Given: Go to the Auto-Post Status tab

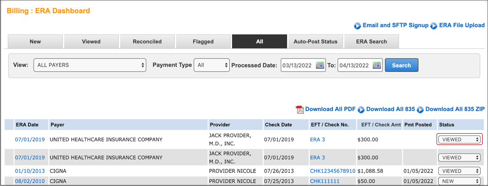Looking at the screenshot, I should tap(316, 42).
